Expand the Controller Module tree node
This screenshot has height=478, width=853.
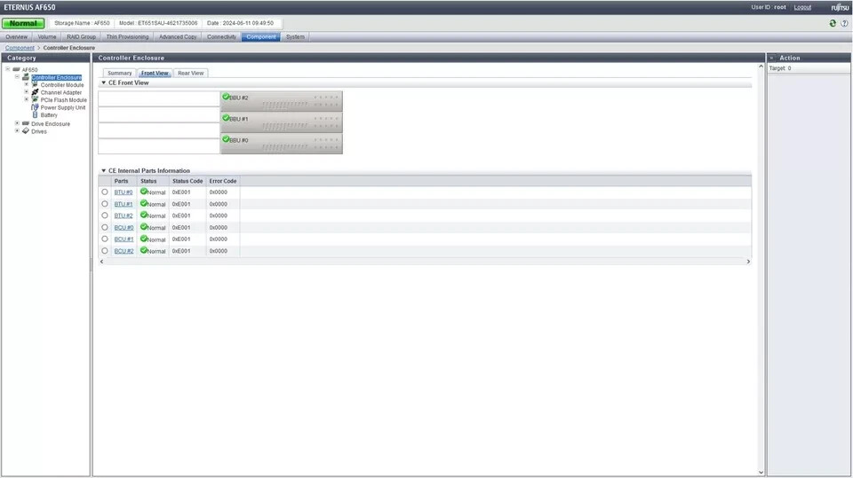click(26, 85)
